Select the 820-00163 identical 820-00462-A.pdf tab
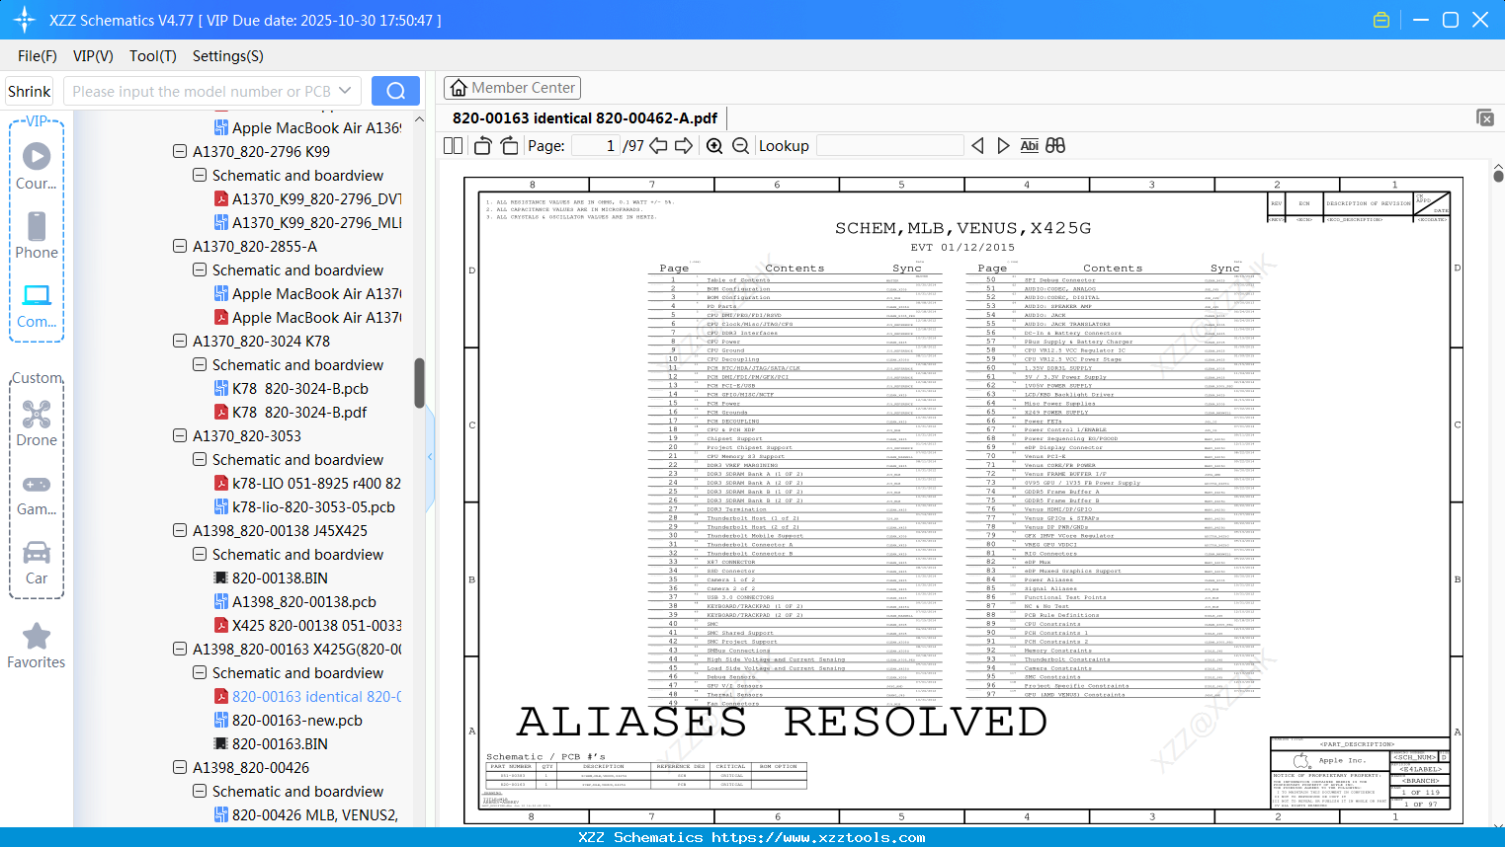 (x=585, y=118)
